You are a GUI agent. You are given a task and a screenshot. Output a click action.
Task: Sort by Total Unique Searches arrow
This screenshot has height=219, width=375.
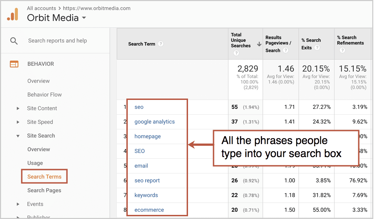(x=259, y=44)
